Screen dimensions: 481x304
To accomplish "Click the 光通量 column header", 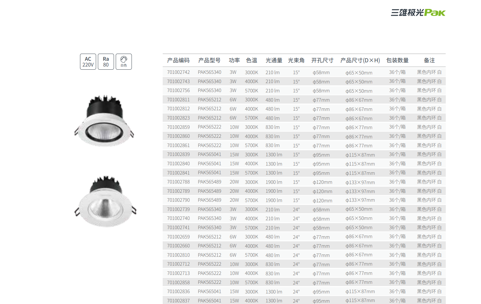I will click(x=274, y=60).
